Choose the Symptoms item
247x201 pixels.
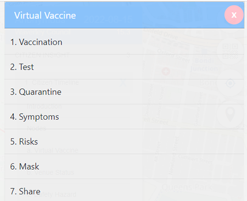124,116
